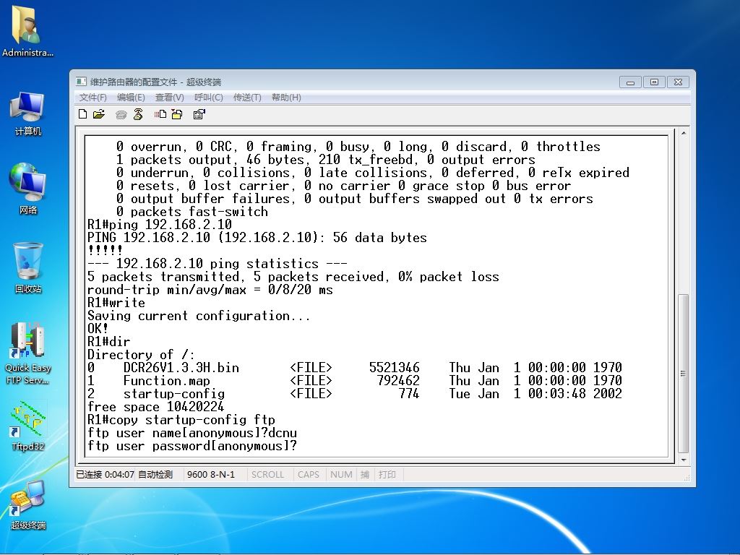
Task: Select the 回收站 recycle bin icon
Action: [x=28, y=267]
